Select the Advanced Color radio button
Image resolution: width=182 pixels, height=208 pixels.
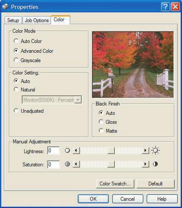[x=16, y=51]
